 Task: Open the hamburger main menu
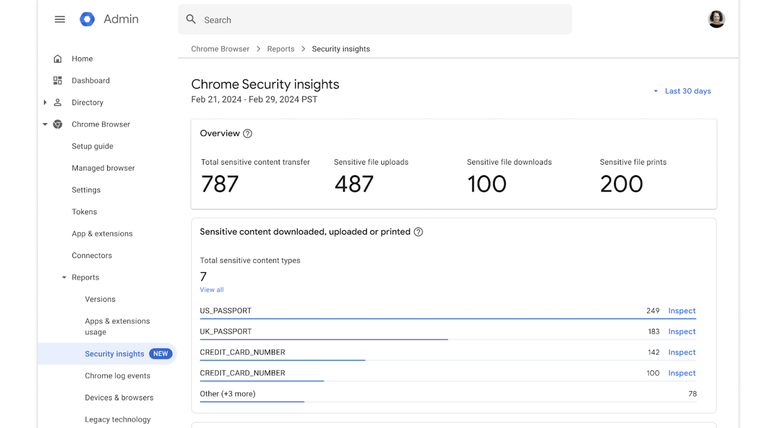(60, 20)
